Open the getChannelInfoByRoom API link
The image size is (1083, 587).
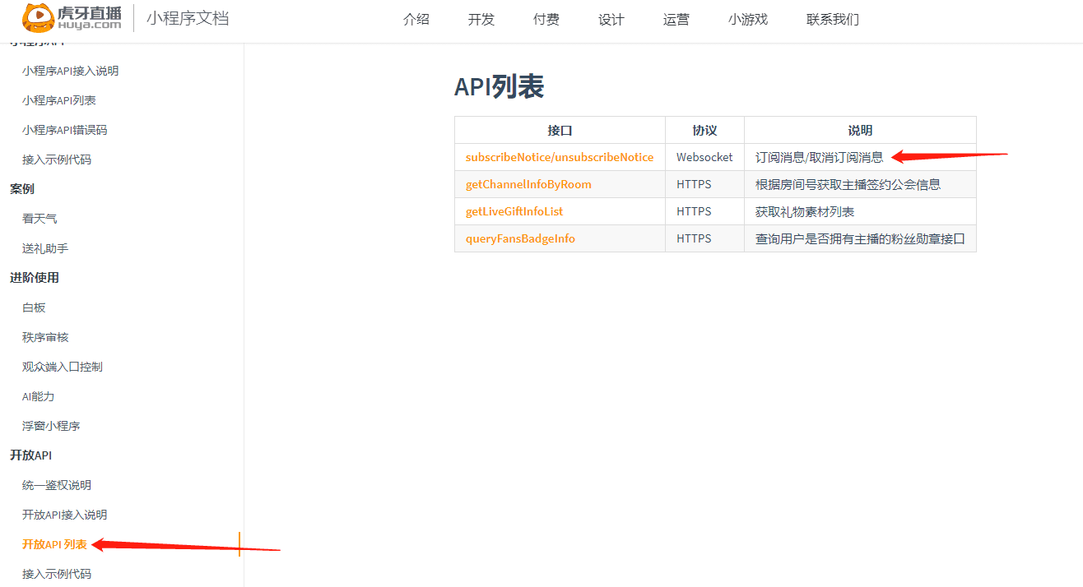[528, 184]
